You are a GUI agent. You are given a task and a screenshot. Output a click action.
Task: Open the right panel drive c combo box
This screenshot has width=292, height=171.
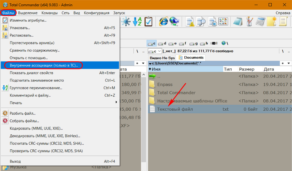click(x=154, y=51)
